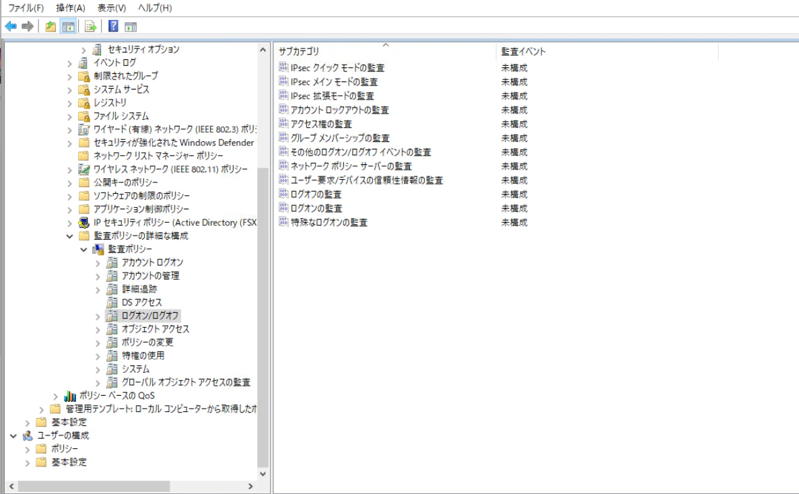Click the IPsec クイック モードの監査 row icon
The width and height of the screenshot is (799, 494).
283,67
